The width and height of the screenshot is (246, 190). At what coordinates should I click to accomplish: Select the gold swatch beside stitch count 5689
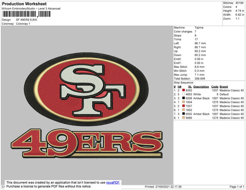[183, 118]
